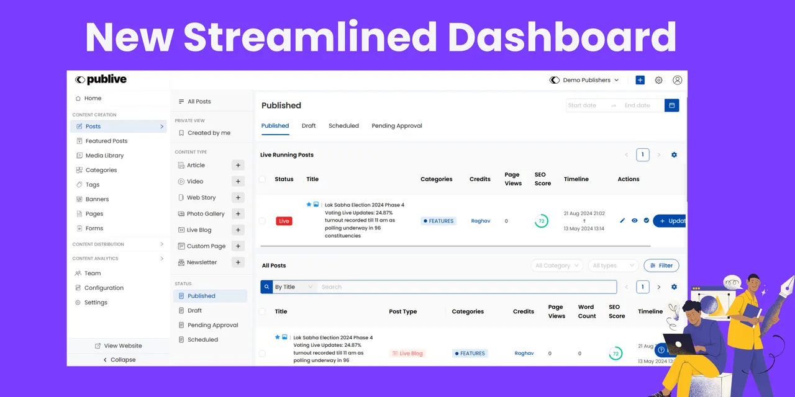Open the All Posts table settings gear
Viewport: 795px width, 397px height.
(x=674, y=287)
